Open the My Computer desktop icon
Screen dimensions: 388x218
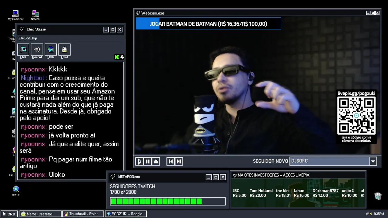click(x=15, y=15)
